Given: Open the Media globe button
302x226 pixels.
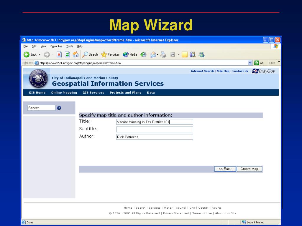Looking at the screenshot, I should [x=126, y=54].
